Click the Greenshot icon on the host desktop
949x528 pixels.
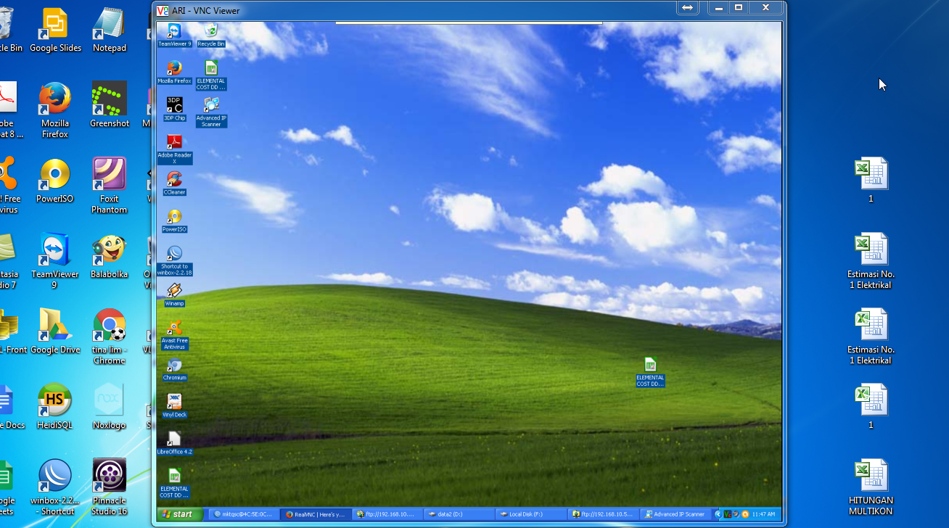pyautogui.click(x=110, y=105)
